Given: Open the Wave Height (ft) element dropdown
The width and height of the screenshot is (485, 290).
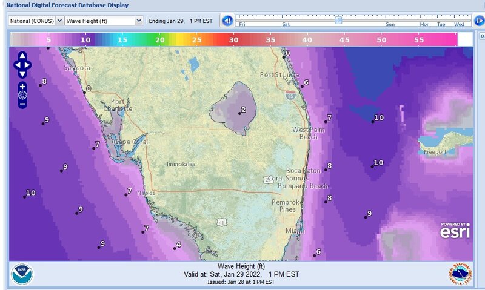Looking at the screenshot, I should coord(104,20).
